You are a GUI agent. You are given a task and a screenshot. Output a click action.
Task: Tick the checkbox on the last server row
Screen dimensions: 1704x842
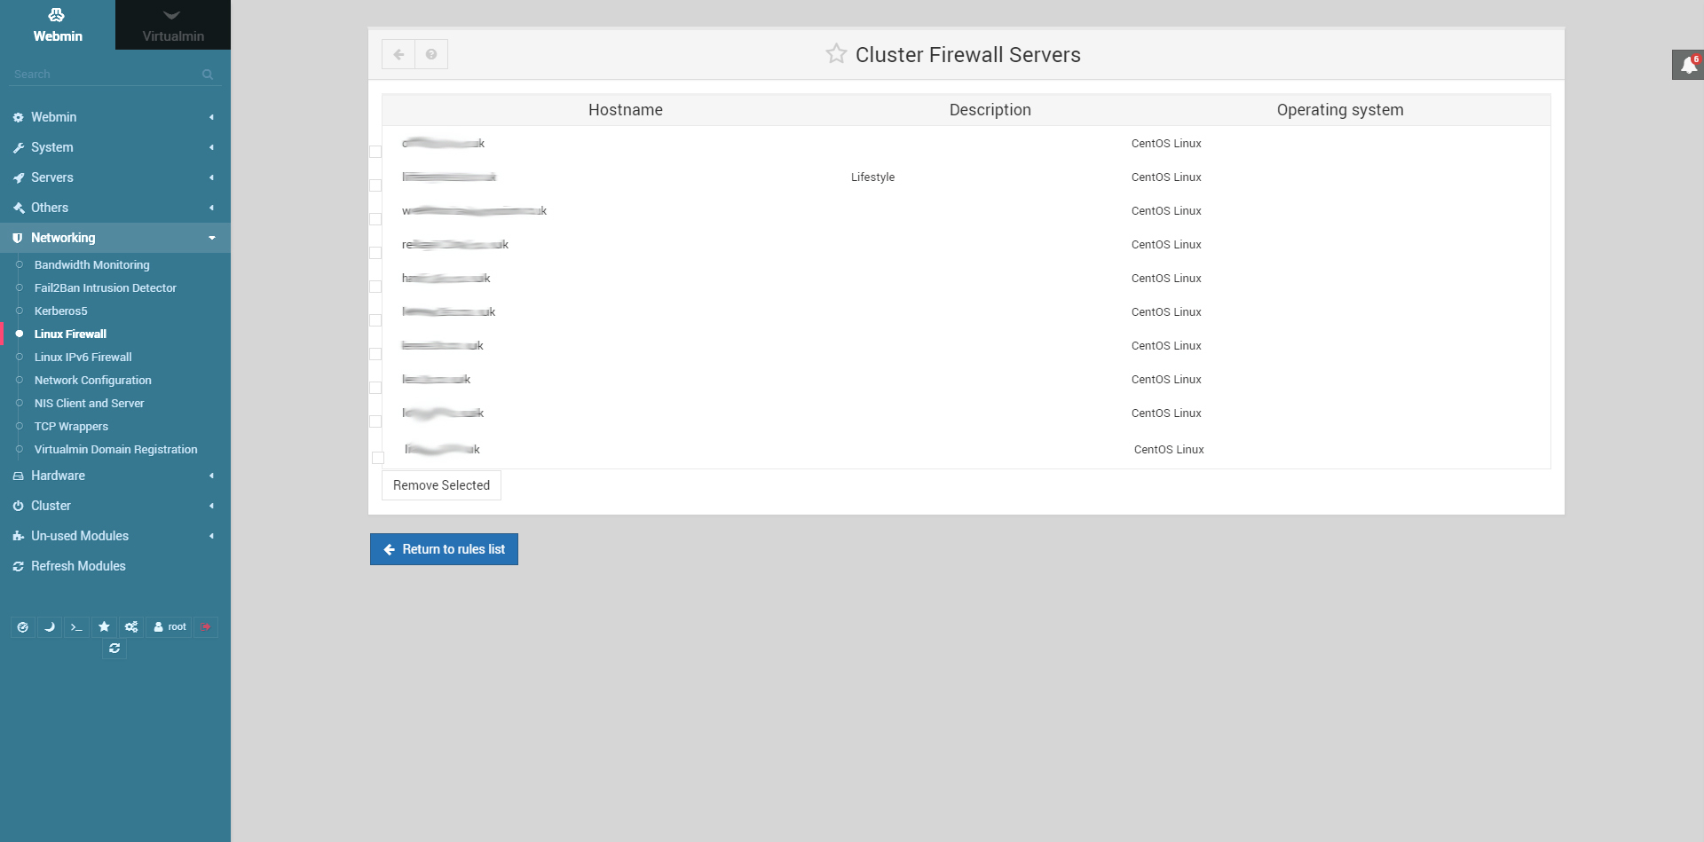pyautogui.click(x=375, y=458)
